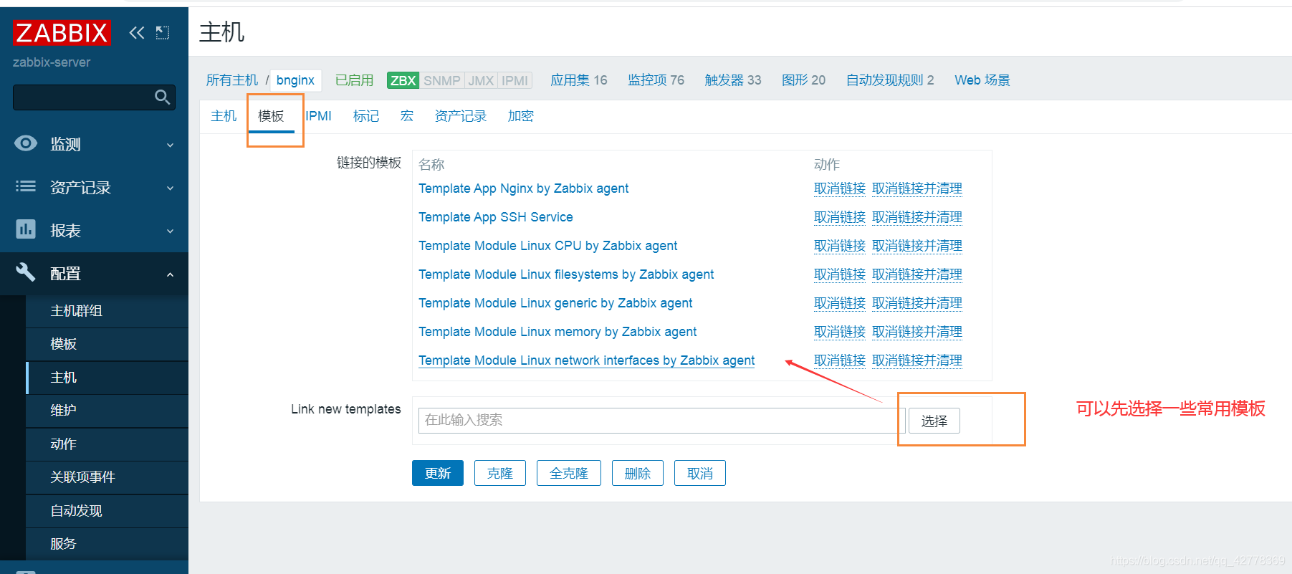Open 主机群组 in sidebar
Image resolution: width=1292 pixels, height=574 pixels.
pyautogui.click(x=107, y=311)
